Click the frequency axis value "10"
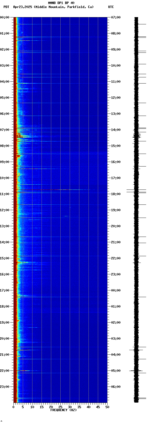The height and width of the screenshot is (424, 148). (32, 407)
